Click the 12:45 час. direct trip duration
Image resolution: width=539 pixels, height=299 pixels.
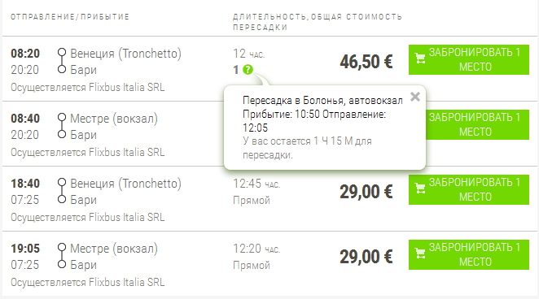(256, 184)
